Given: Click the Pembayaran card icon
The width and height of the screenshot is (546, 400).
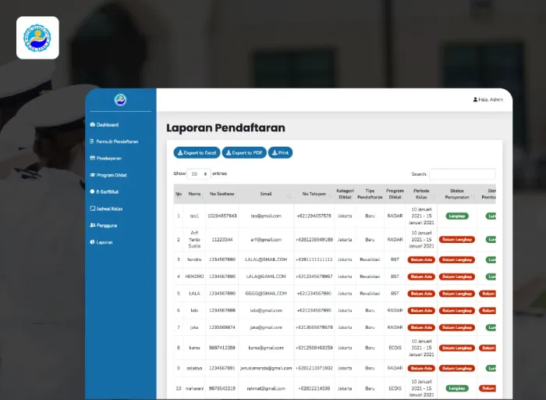Looking at the screenshot, I should pyautogui.click(x=92, y=158).
